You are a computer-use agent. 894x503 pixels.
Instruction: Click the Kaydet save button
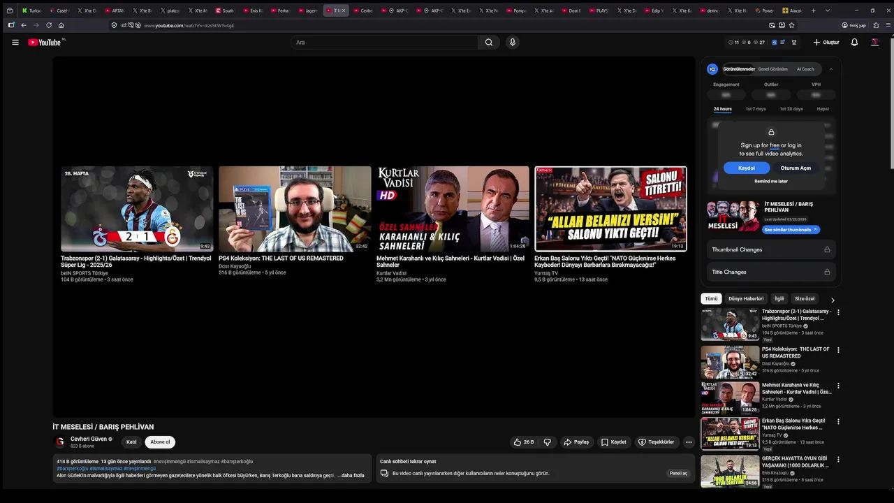(614, 442)
